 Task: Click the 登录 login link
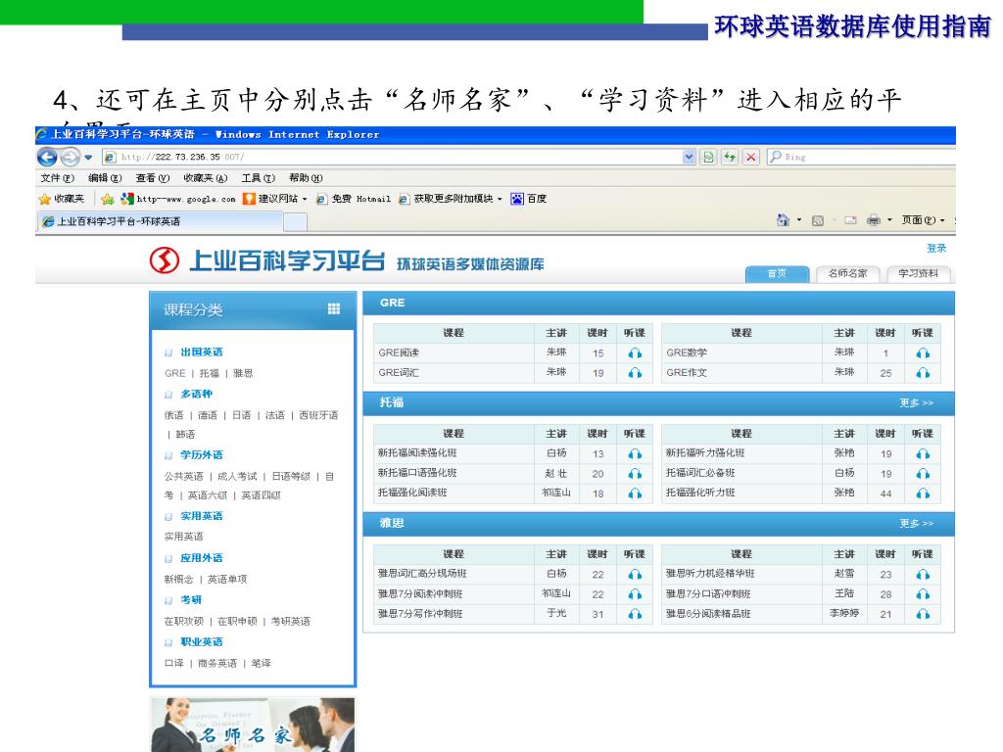tap(936, 248)
